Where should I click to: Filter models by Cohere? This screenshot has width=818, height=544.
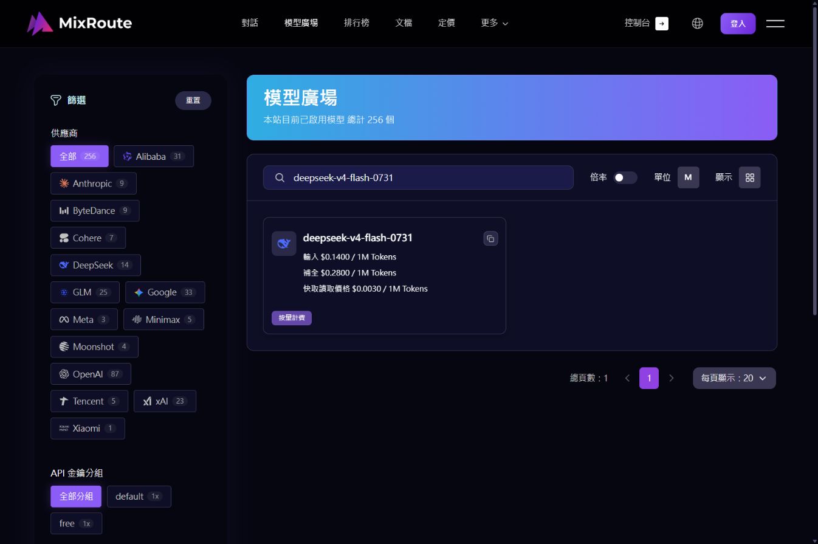tap(88, 238)
